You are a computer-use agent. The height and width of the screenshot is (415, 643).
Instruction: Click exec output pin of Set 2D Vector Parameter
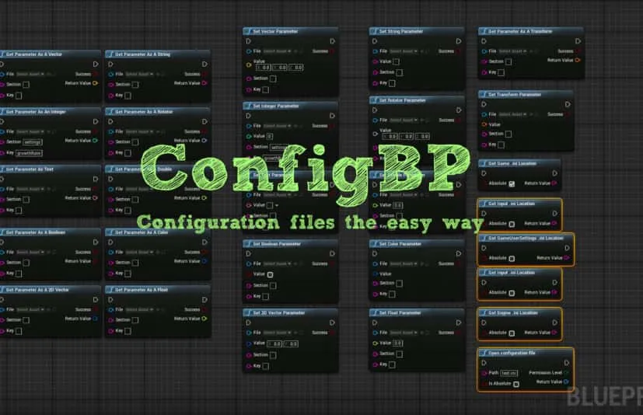pos(332,323)
